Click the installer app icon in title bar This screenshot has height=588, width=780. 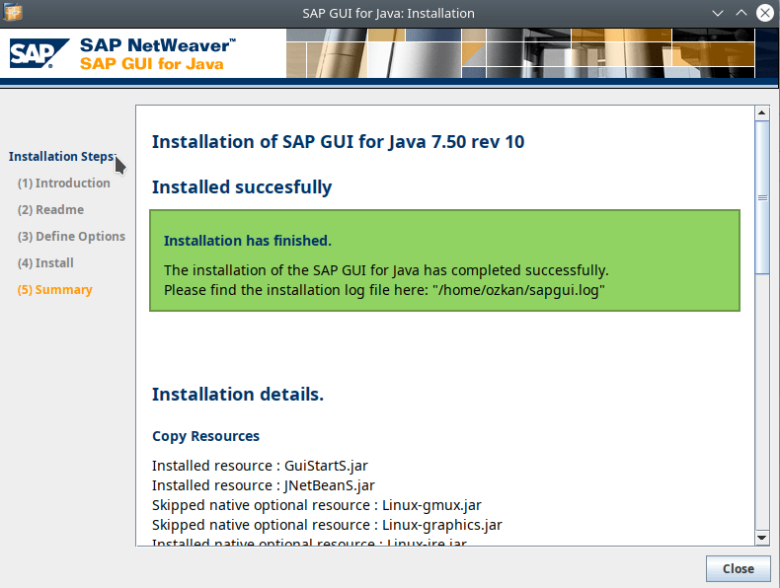(x=13, y=13)
